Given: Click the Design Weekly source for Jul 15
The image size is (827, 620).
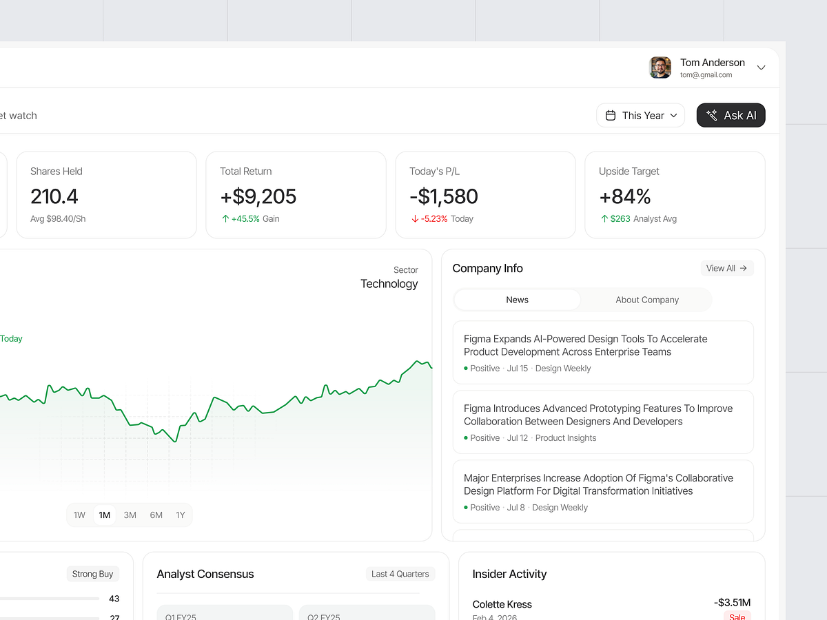Looking at the screenshot, I should point(563,369).
